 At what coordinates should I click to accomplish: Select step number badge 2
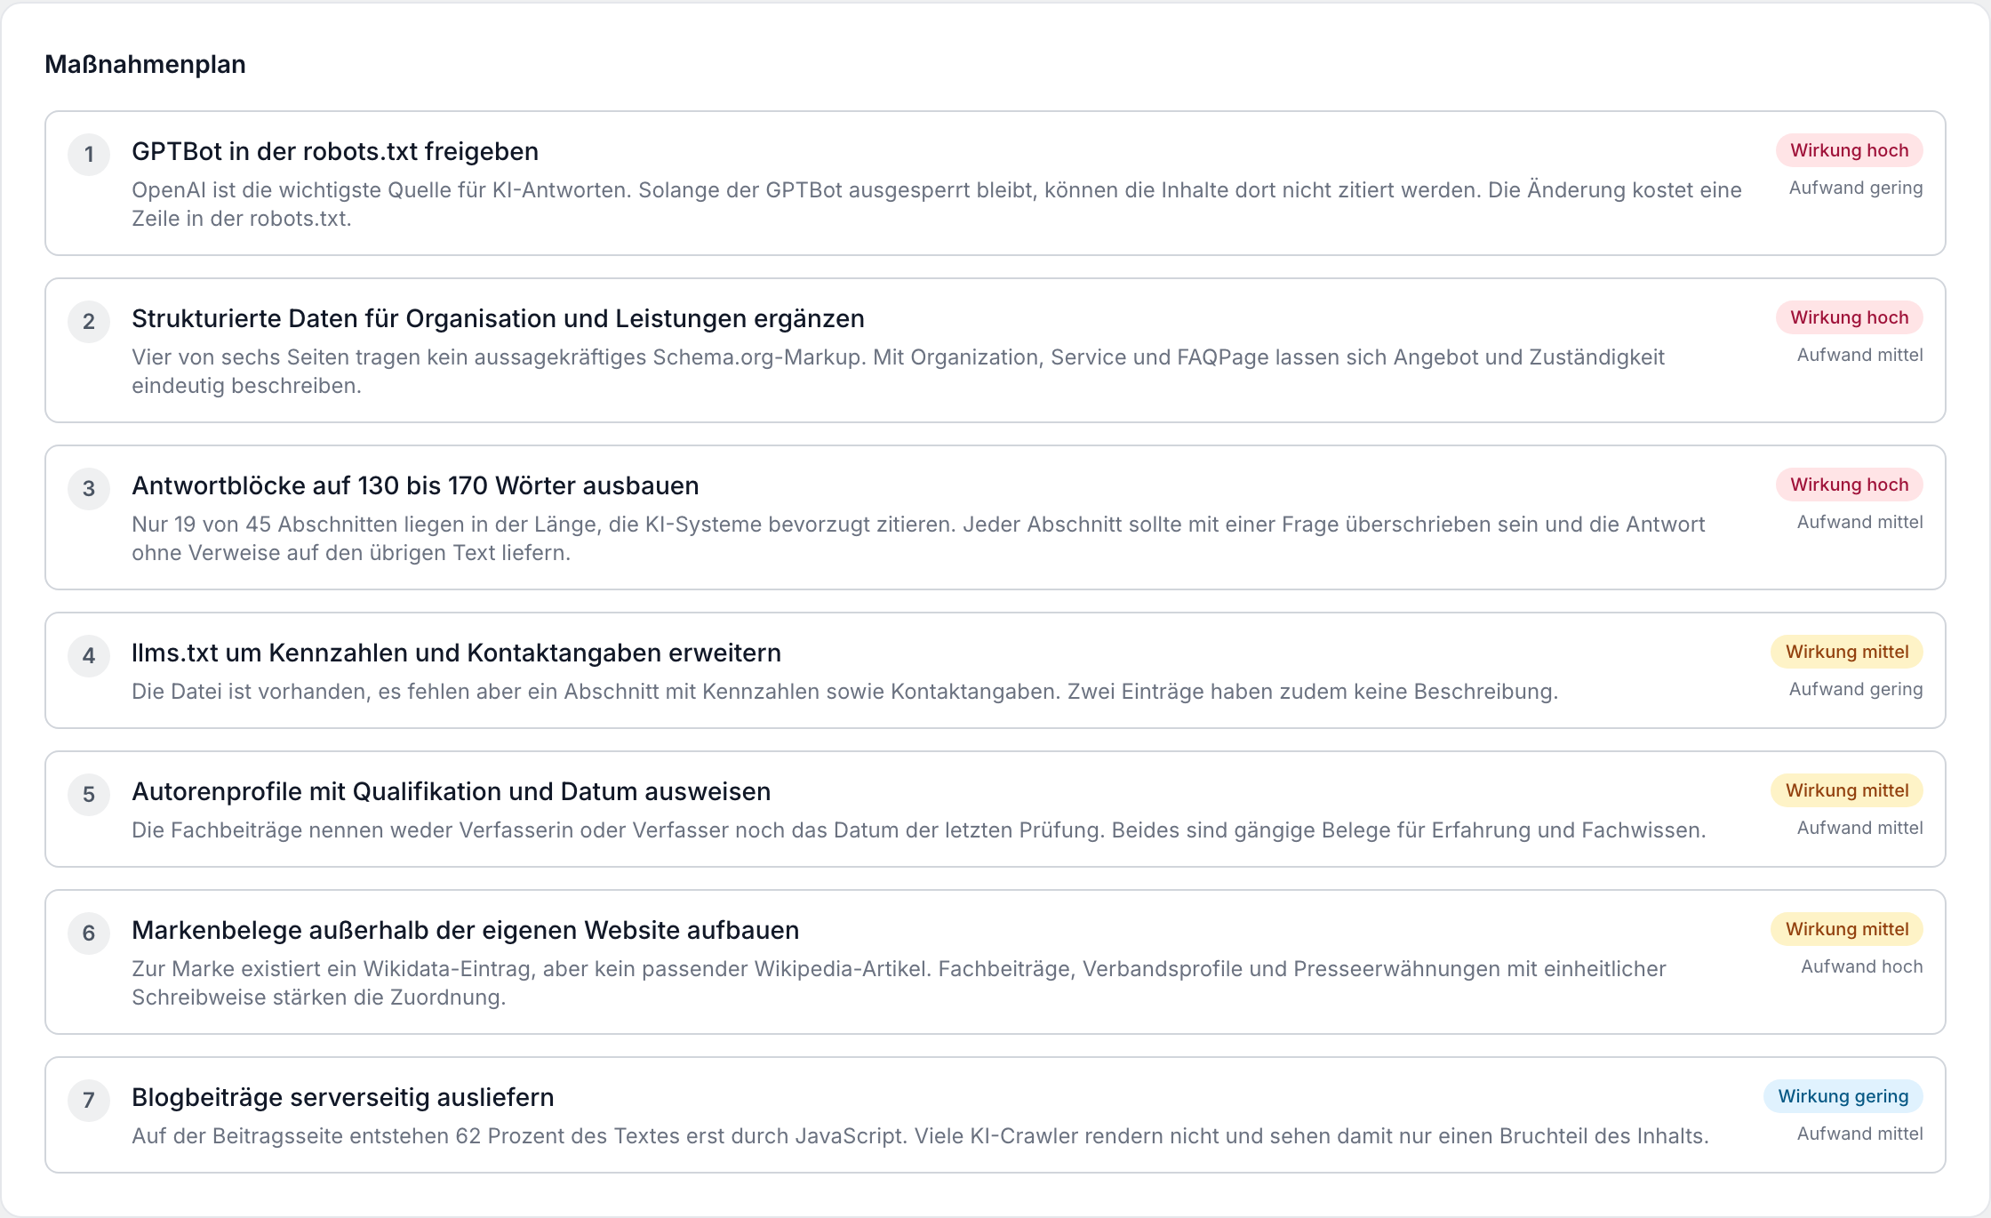coord(89,322)
